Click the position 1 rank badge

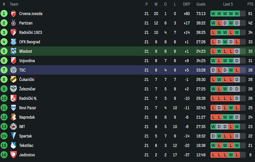4,14
